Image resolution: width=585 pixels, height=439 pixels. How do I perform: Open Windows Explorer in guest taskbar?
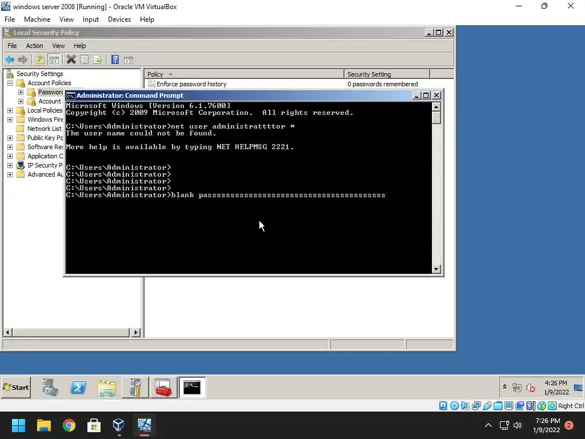107,388
